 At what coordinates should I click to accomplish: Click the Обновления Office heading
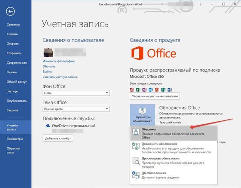[180, 108]
